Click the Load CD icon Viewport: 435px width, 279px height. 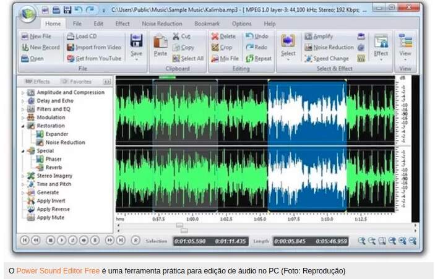click(x=71, y=36)
